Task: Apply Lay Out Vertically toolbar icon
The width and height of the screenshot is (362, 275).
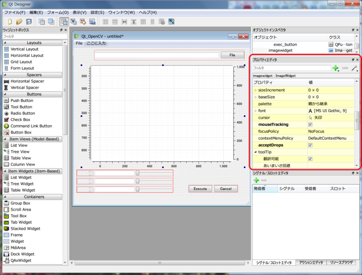Action: 115,22
